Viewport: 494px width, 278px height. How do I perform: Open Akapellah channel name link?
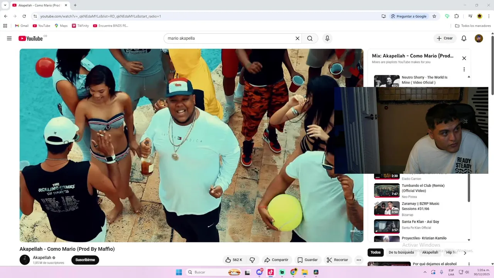click(42, 258)
